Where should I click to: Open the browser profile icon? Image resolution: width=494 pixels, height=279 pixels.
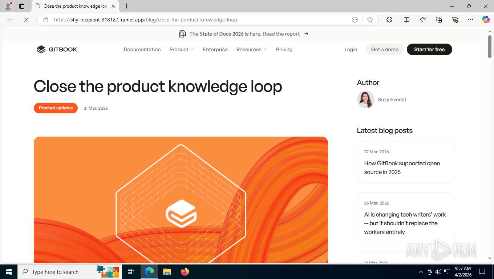tap(8, 6)
